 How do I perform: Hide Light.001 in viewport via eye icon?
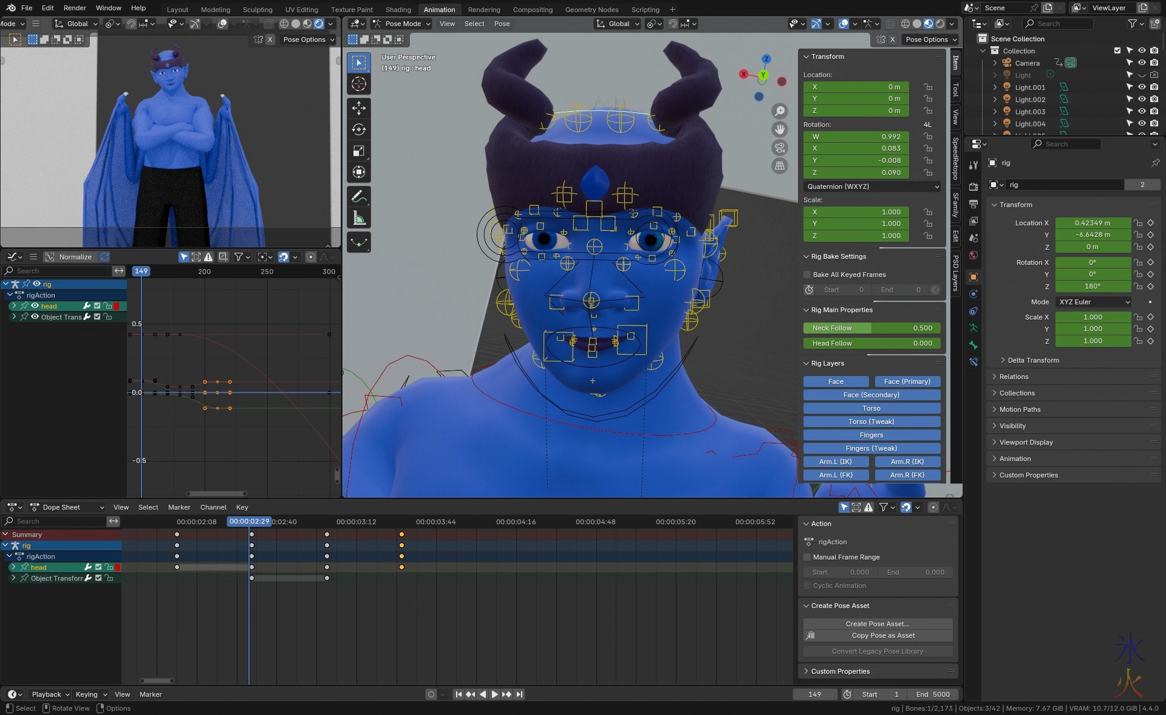click(x=1142, y=87)
